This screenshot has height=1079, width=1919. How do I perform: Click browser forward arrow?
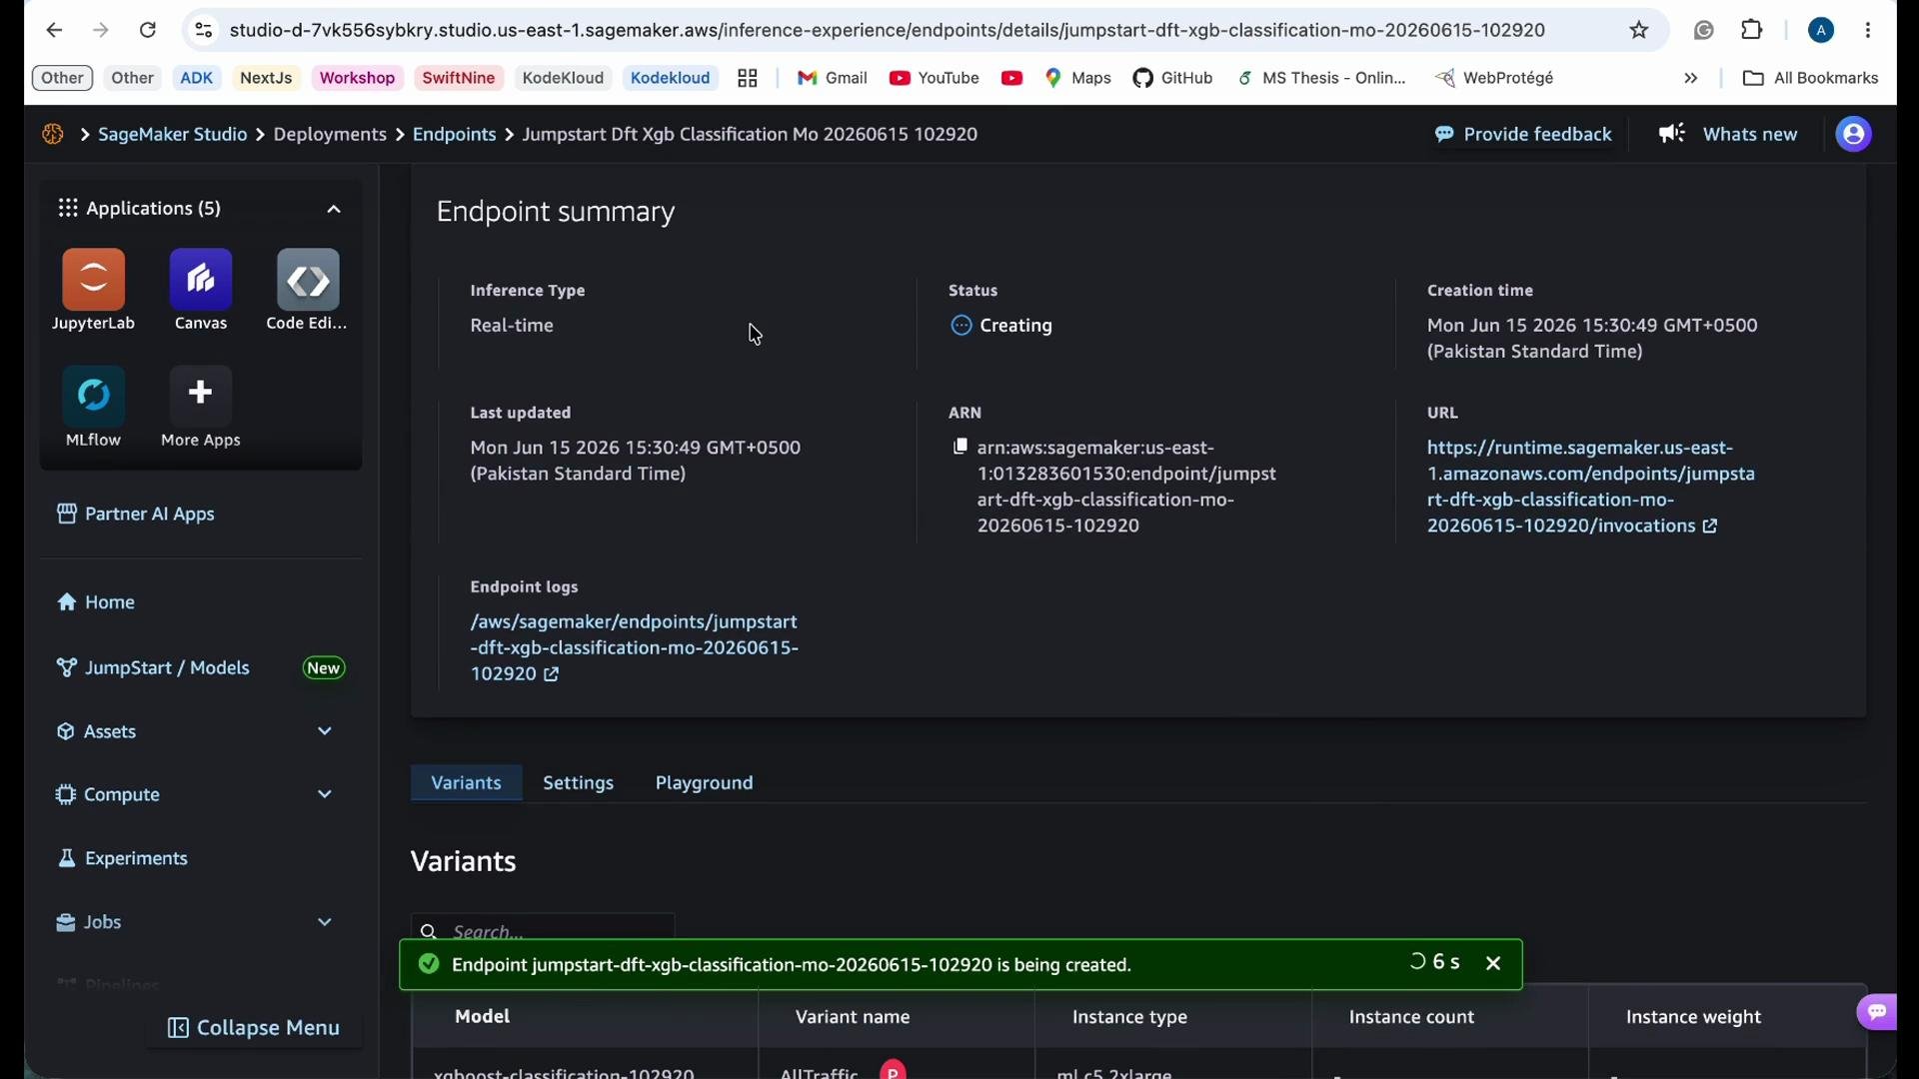[100, 30]
